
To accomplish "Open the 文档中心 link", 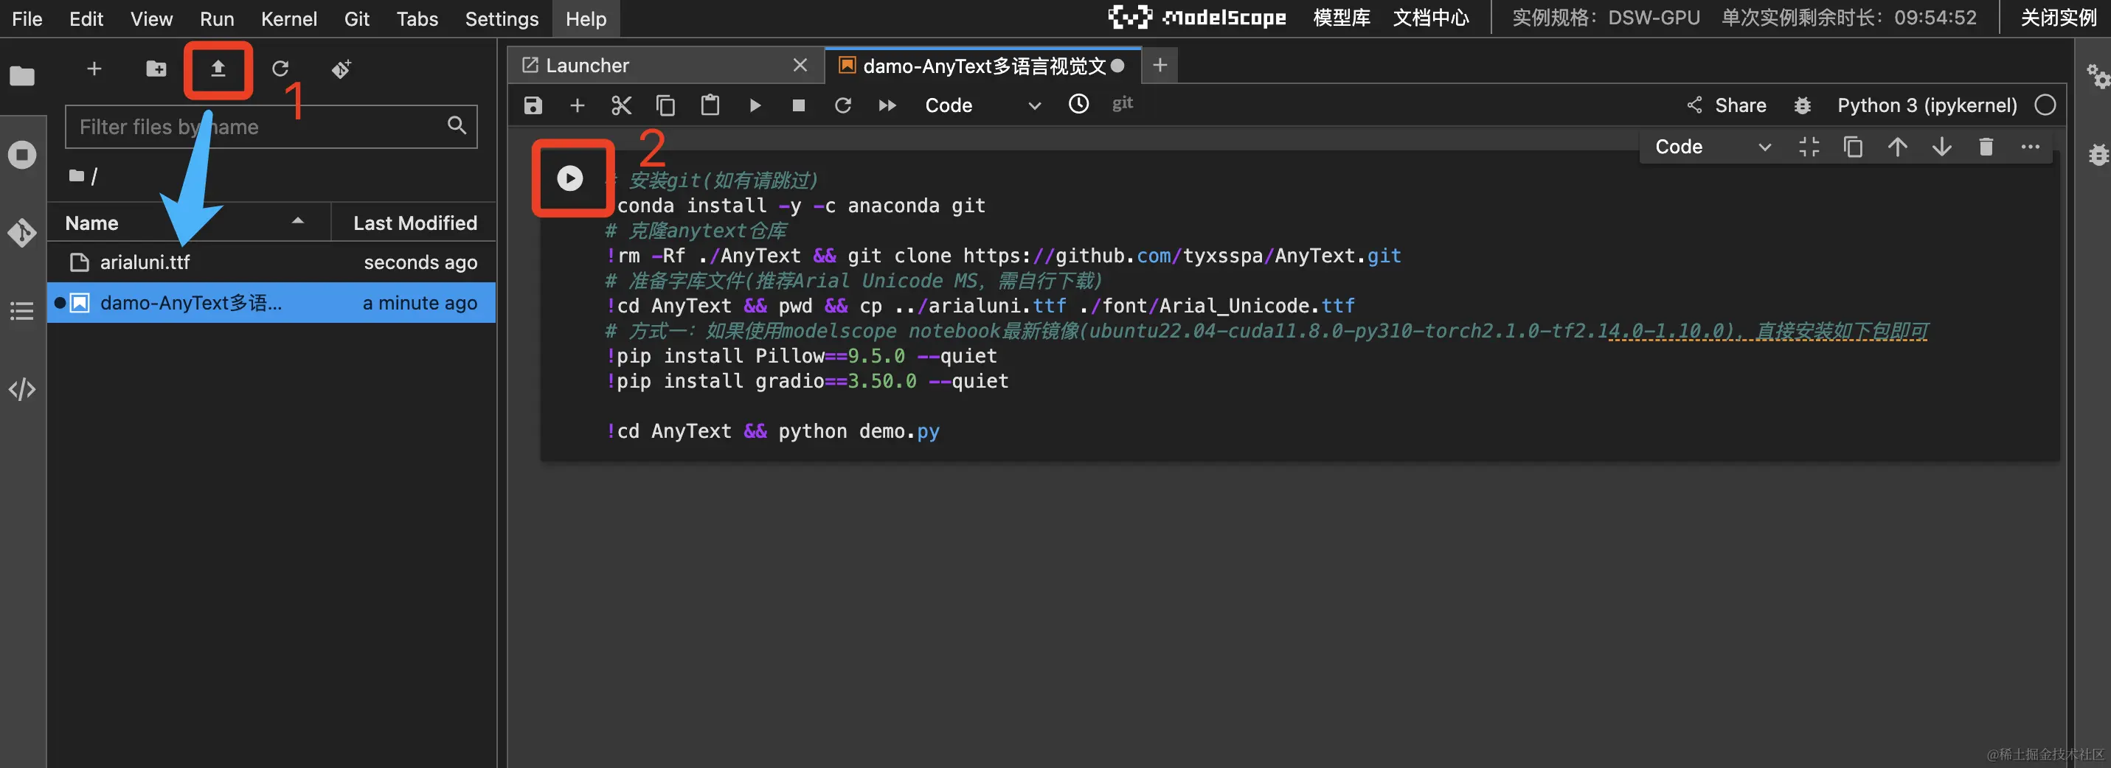I will (x=1431, y=18).
